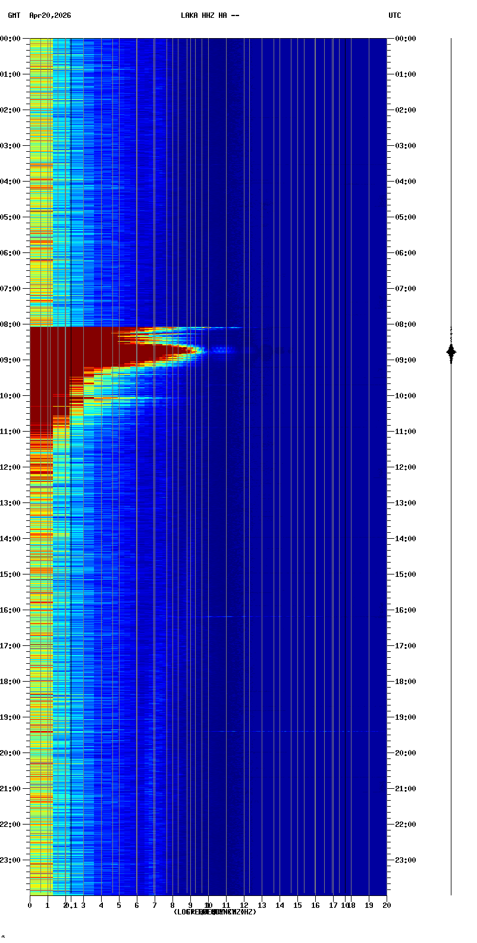Click the 5 Hz frequency axis tick label

119,905
